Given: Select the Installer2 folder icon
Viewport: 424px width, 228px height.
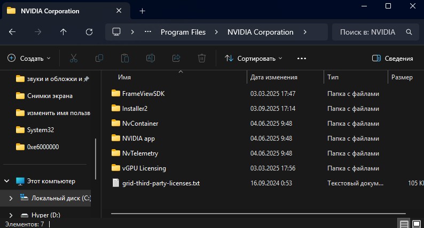Looking at the screenshot, I should [116, 108].
